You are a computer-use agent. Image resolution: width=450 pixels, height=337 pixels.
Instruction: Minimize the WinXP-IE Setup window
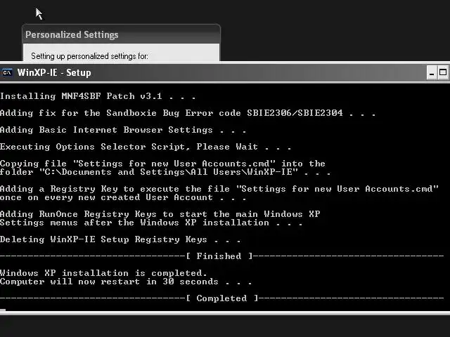(432, 72)
